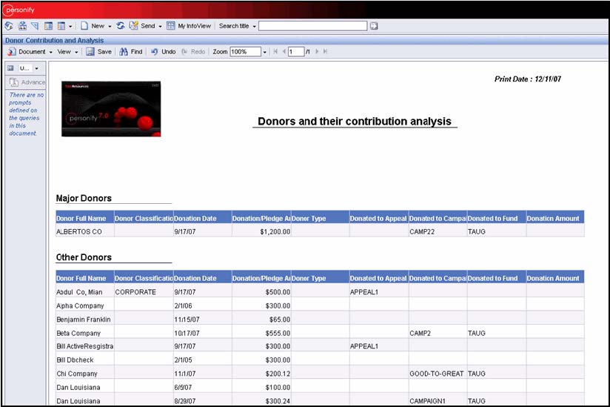
Task: Click the personify logo in the header
Action: click(x=19, y=10)
